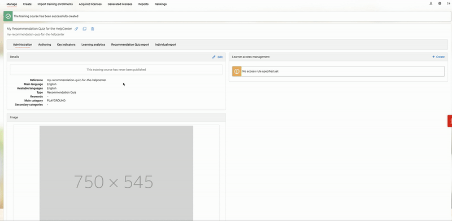The image size is (452, 221).
Task: Click the Available languages value English
Action: [x=51, y=89]
